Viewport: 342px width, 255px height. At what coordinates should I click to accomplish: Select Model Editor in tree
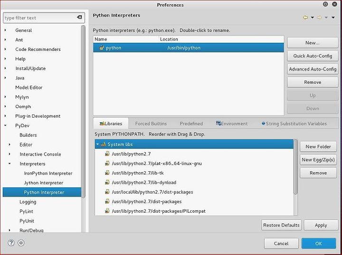click(x=29, y=88)
